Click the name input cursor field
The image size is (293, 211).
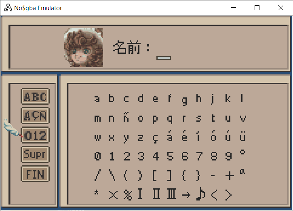(163, 58)
